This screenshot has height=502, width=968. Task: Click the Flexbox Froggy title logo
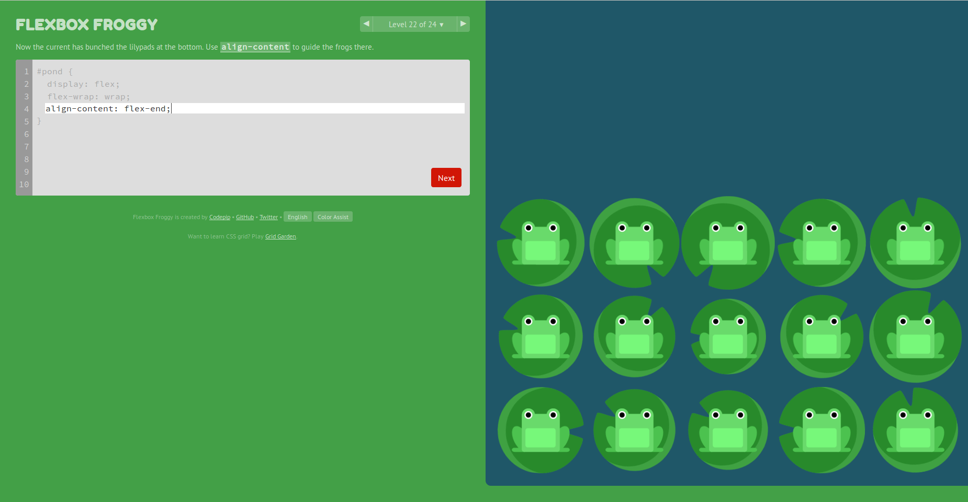[x=87, y=25]
